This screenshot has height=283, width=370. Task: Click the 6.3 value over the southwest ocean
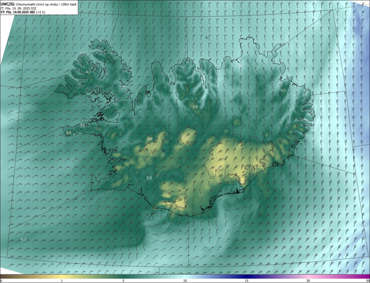[x=23, y=239]
